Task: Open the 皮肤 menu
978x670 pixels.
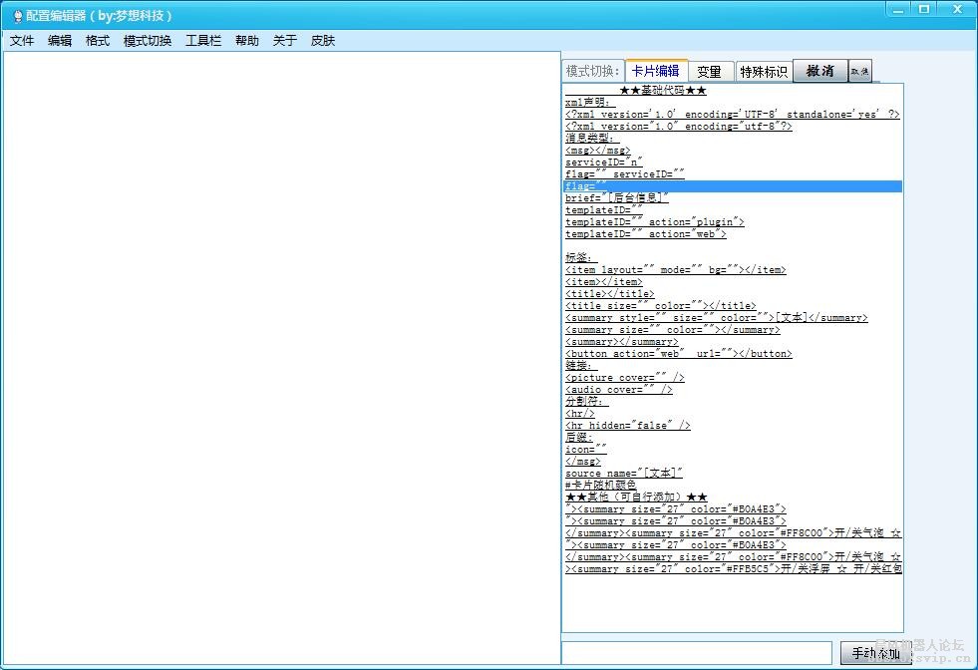Action: coord(323,41)
